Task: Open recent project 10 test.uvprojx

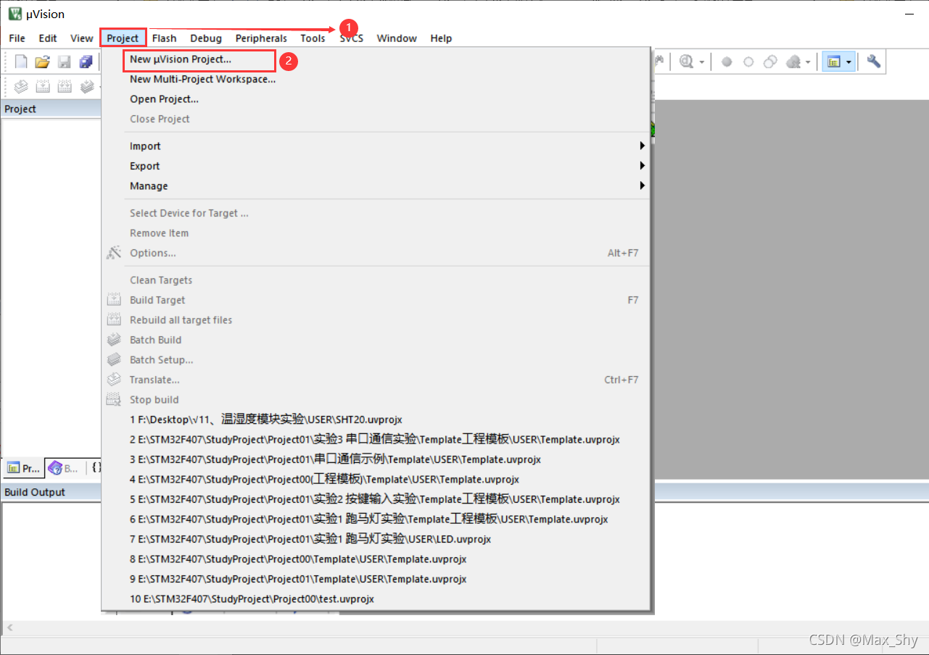Action: (x=376, y=599)
